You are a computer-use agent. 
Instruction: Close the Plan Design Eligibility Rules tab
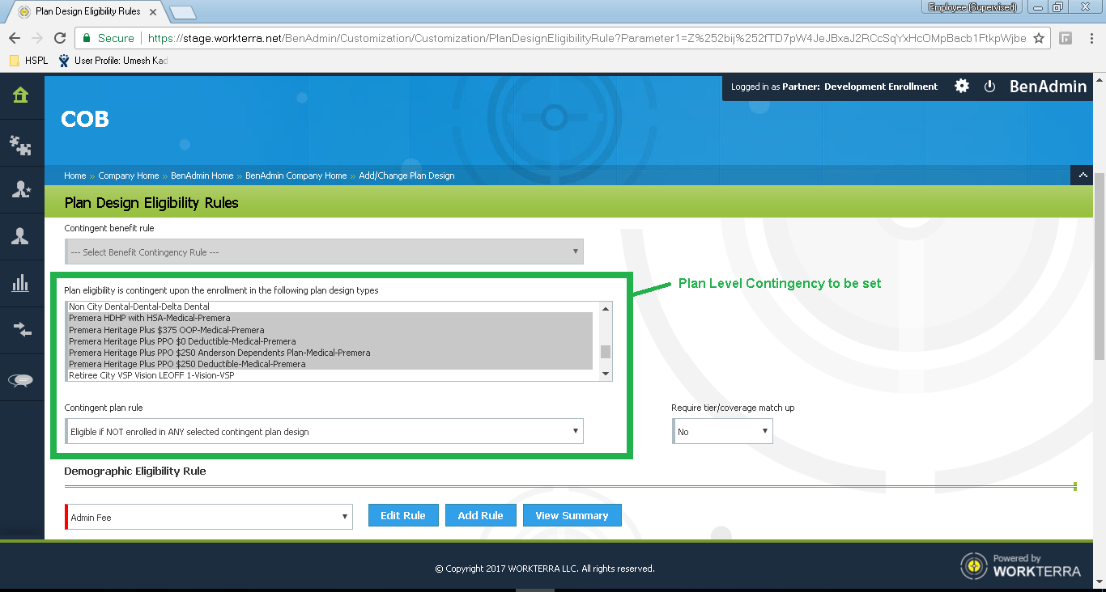point(153,12)
